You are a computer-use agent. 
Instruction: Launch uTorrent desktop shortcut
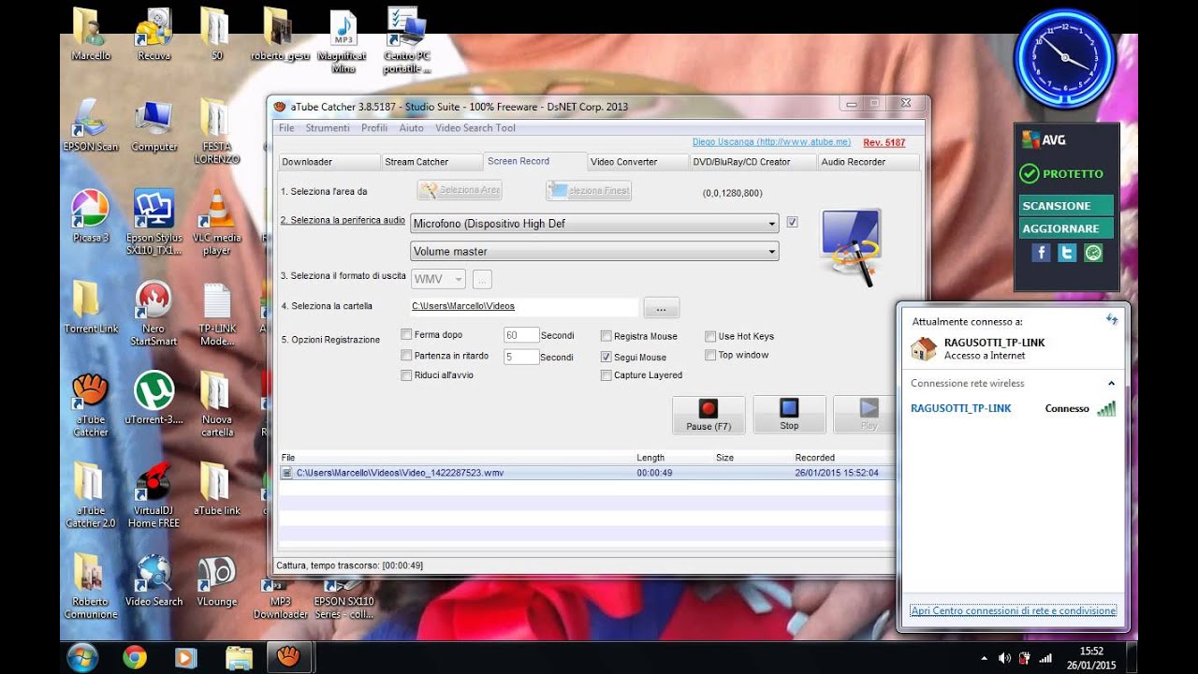click(153, 397)
